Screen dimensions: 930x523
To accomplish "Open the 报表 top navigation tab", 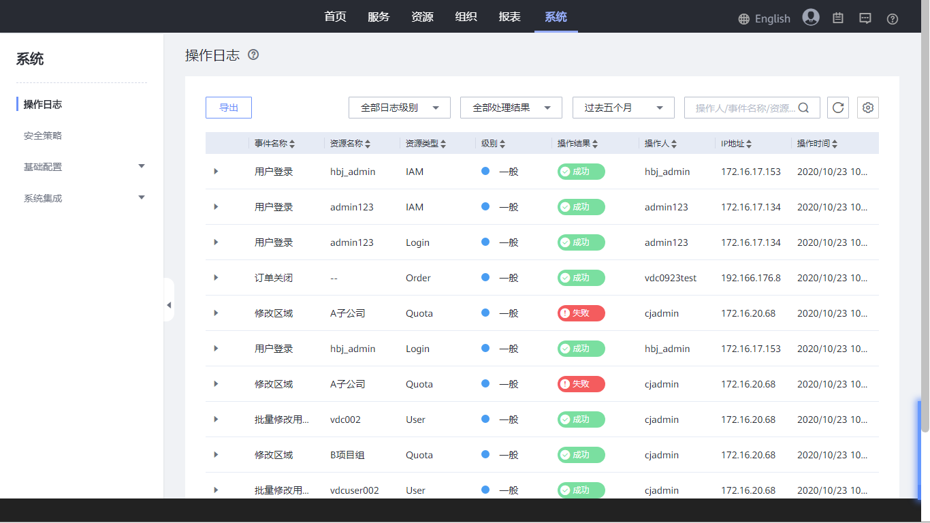I will click(x=509, y=17).
